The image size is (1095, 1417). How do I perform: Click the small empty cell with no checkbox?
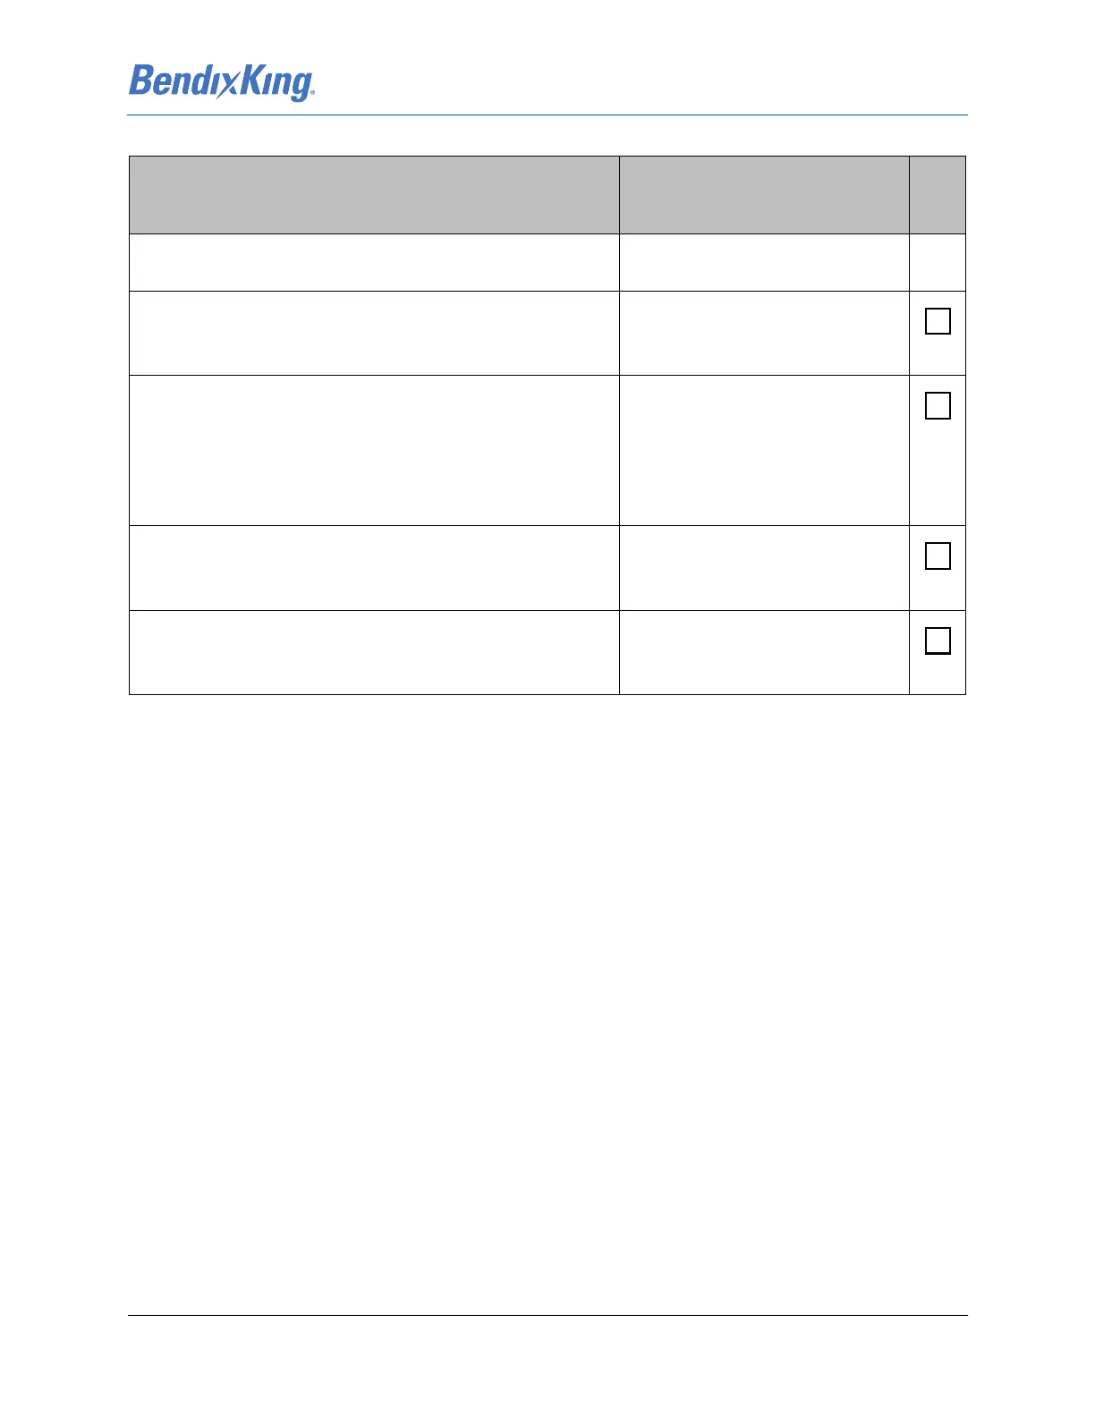click(938, 262)
